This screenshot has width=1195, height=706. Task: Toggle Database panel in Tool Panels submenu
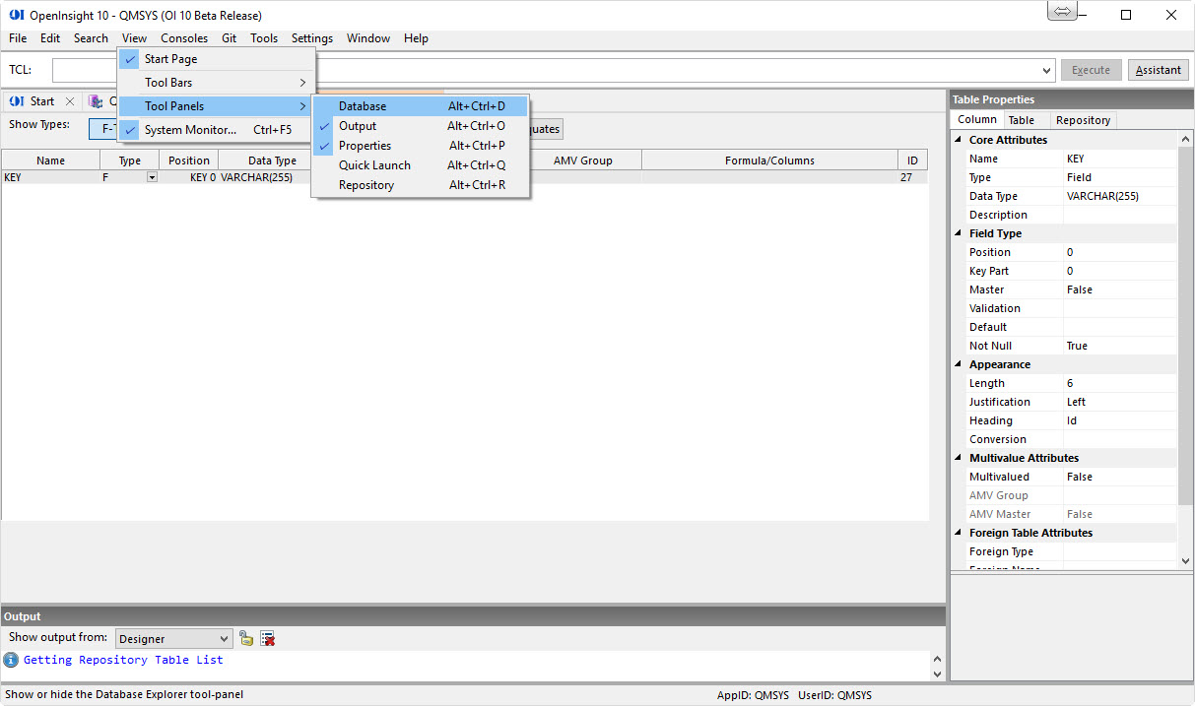421,106
